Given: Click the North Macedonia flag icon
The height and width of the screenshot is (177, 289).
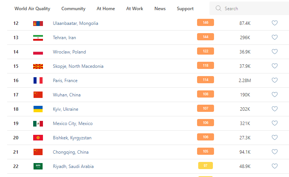Looking at the screenshot, I should coord(38,66).
